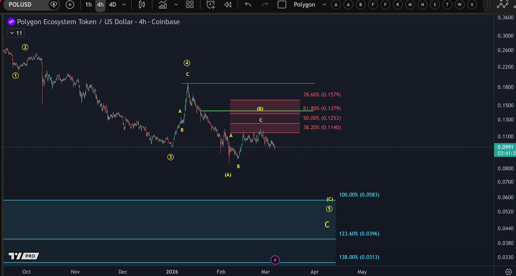Expand the timeframe list chevron after 4D
The image size is (516, 276).
(124, 5)
